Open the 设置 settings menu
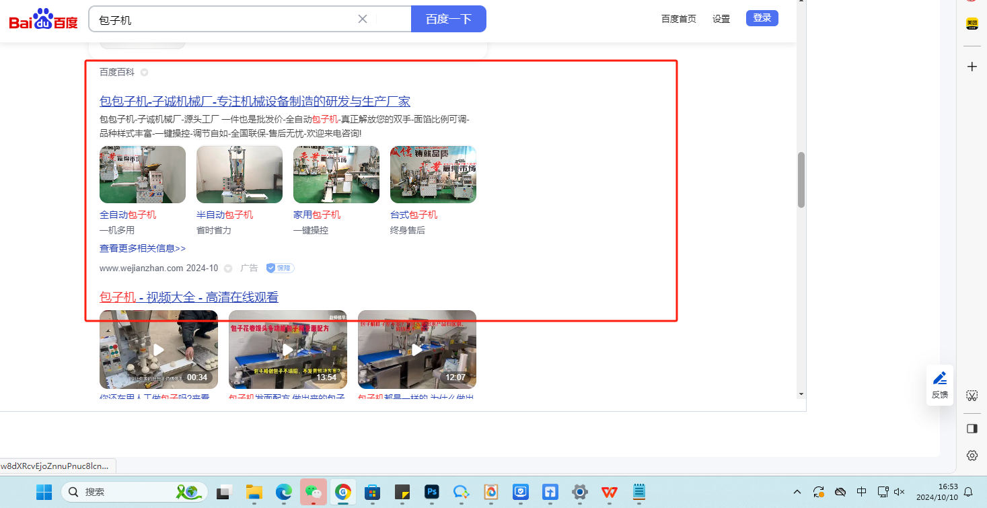The height and width of the screenshot is (508, 987). click(x=721, y=19)
